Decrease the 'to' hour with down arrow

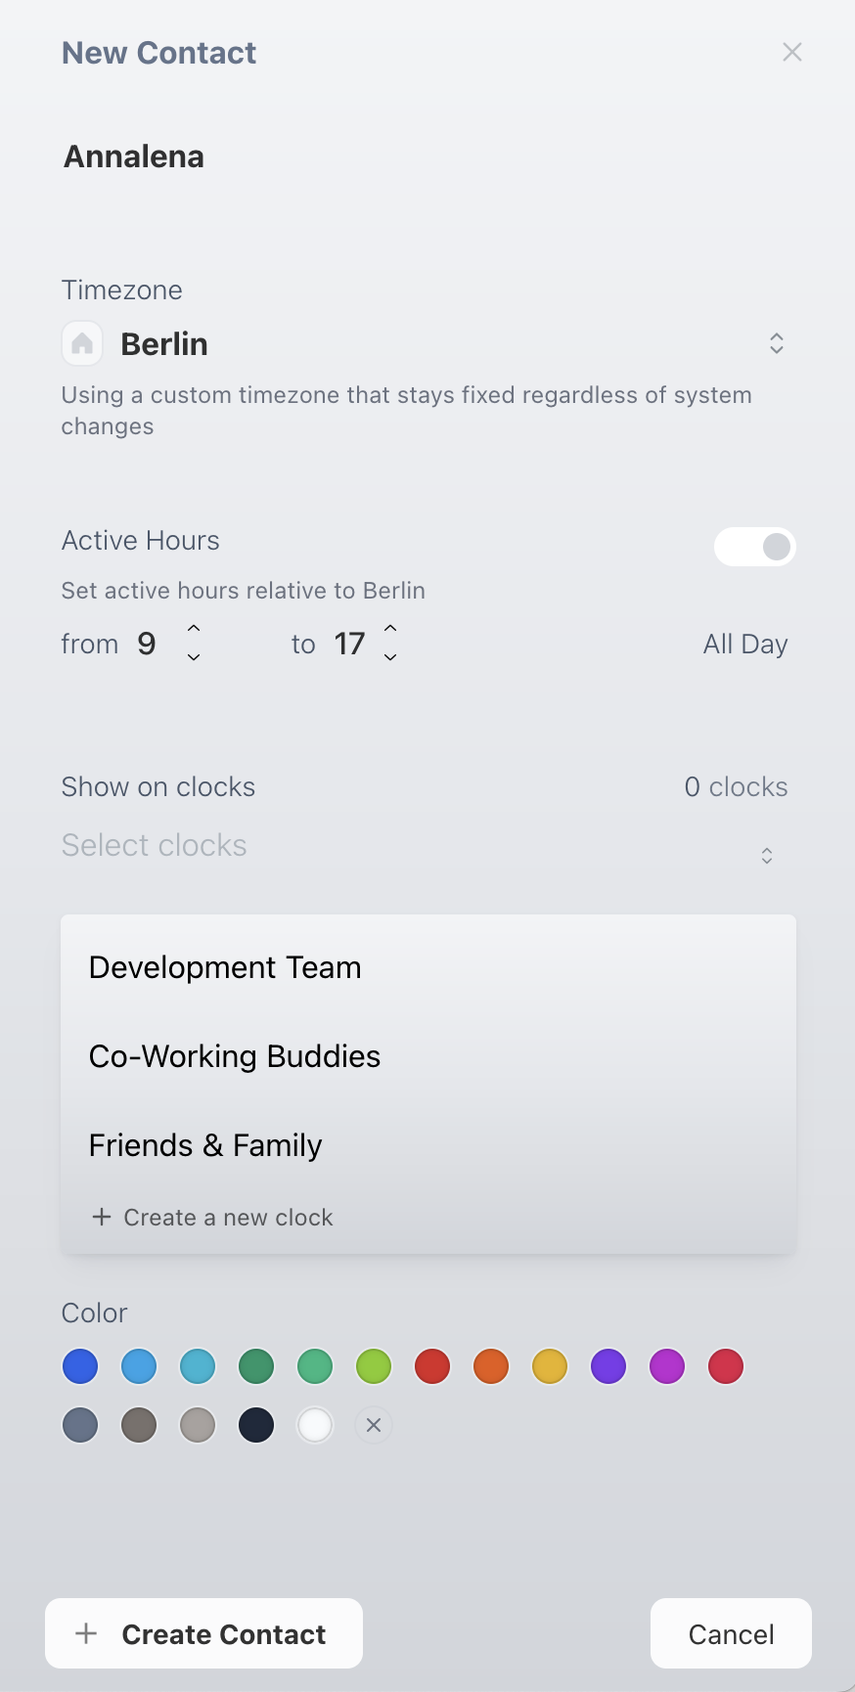click(x=390, y=657)
